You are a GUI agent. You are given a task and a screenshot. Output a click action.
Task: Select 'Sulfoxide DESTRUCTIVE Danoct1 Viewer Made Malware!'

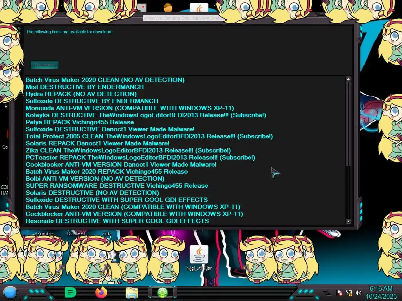tap(110, 129)
